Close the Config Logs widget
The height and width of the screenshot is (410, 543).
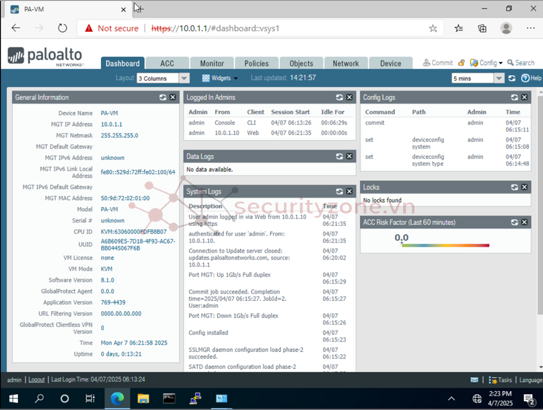coord(525,97)
